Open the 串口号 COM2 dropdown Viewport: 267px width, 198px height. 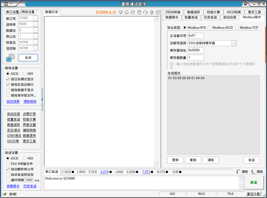tap(35, 18)
